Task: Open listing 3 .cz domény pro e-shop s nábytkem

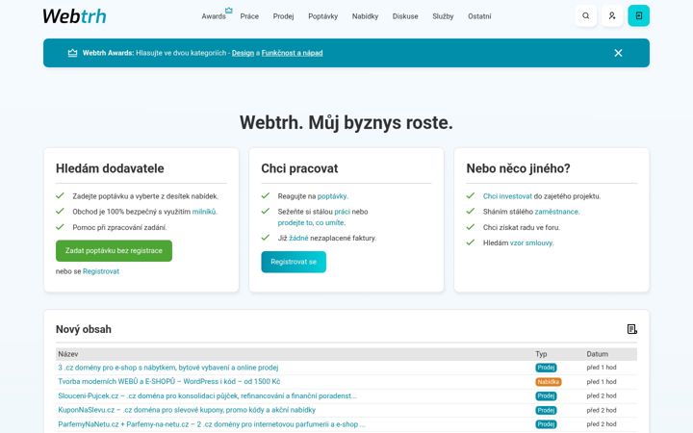Action: tap(168, 368)
